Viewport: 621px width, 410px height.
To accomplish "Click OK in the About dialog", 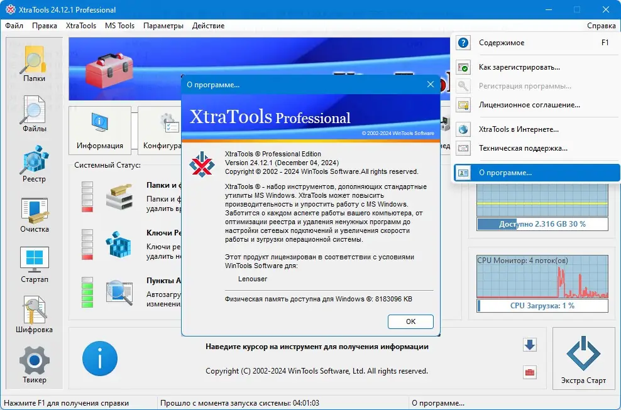I will tap(410, 321).
